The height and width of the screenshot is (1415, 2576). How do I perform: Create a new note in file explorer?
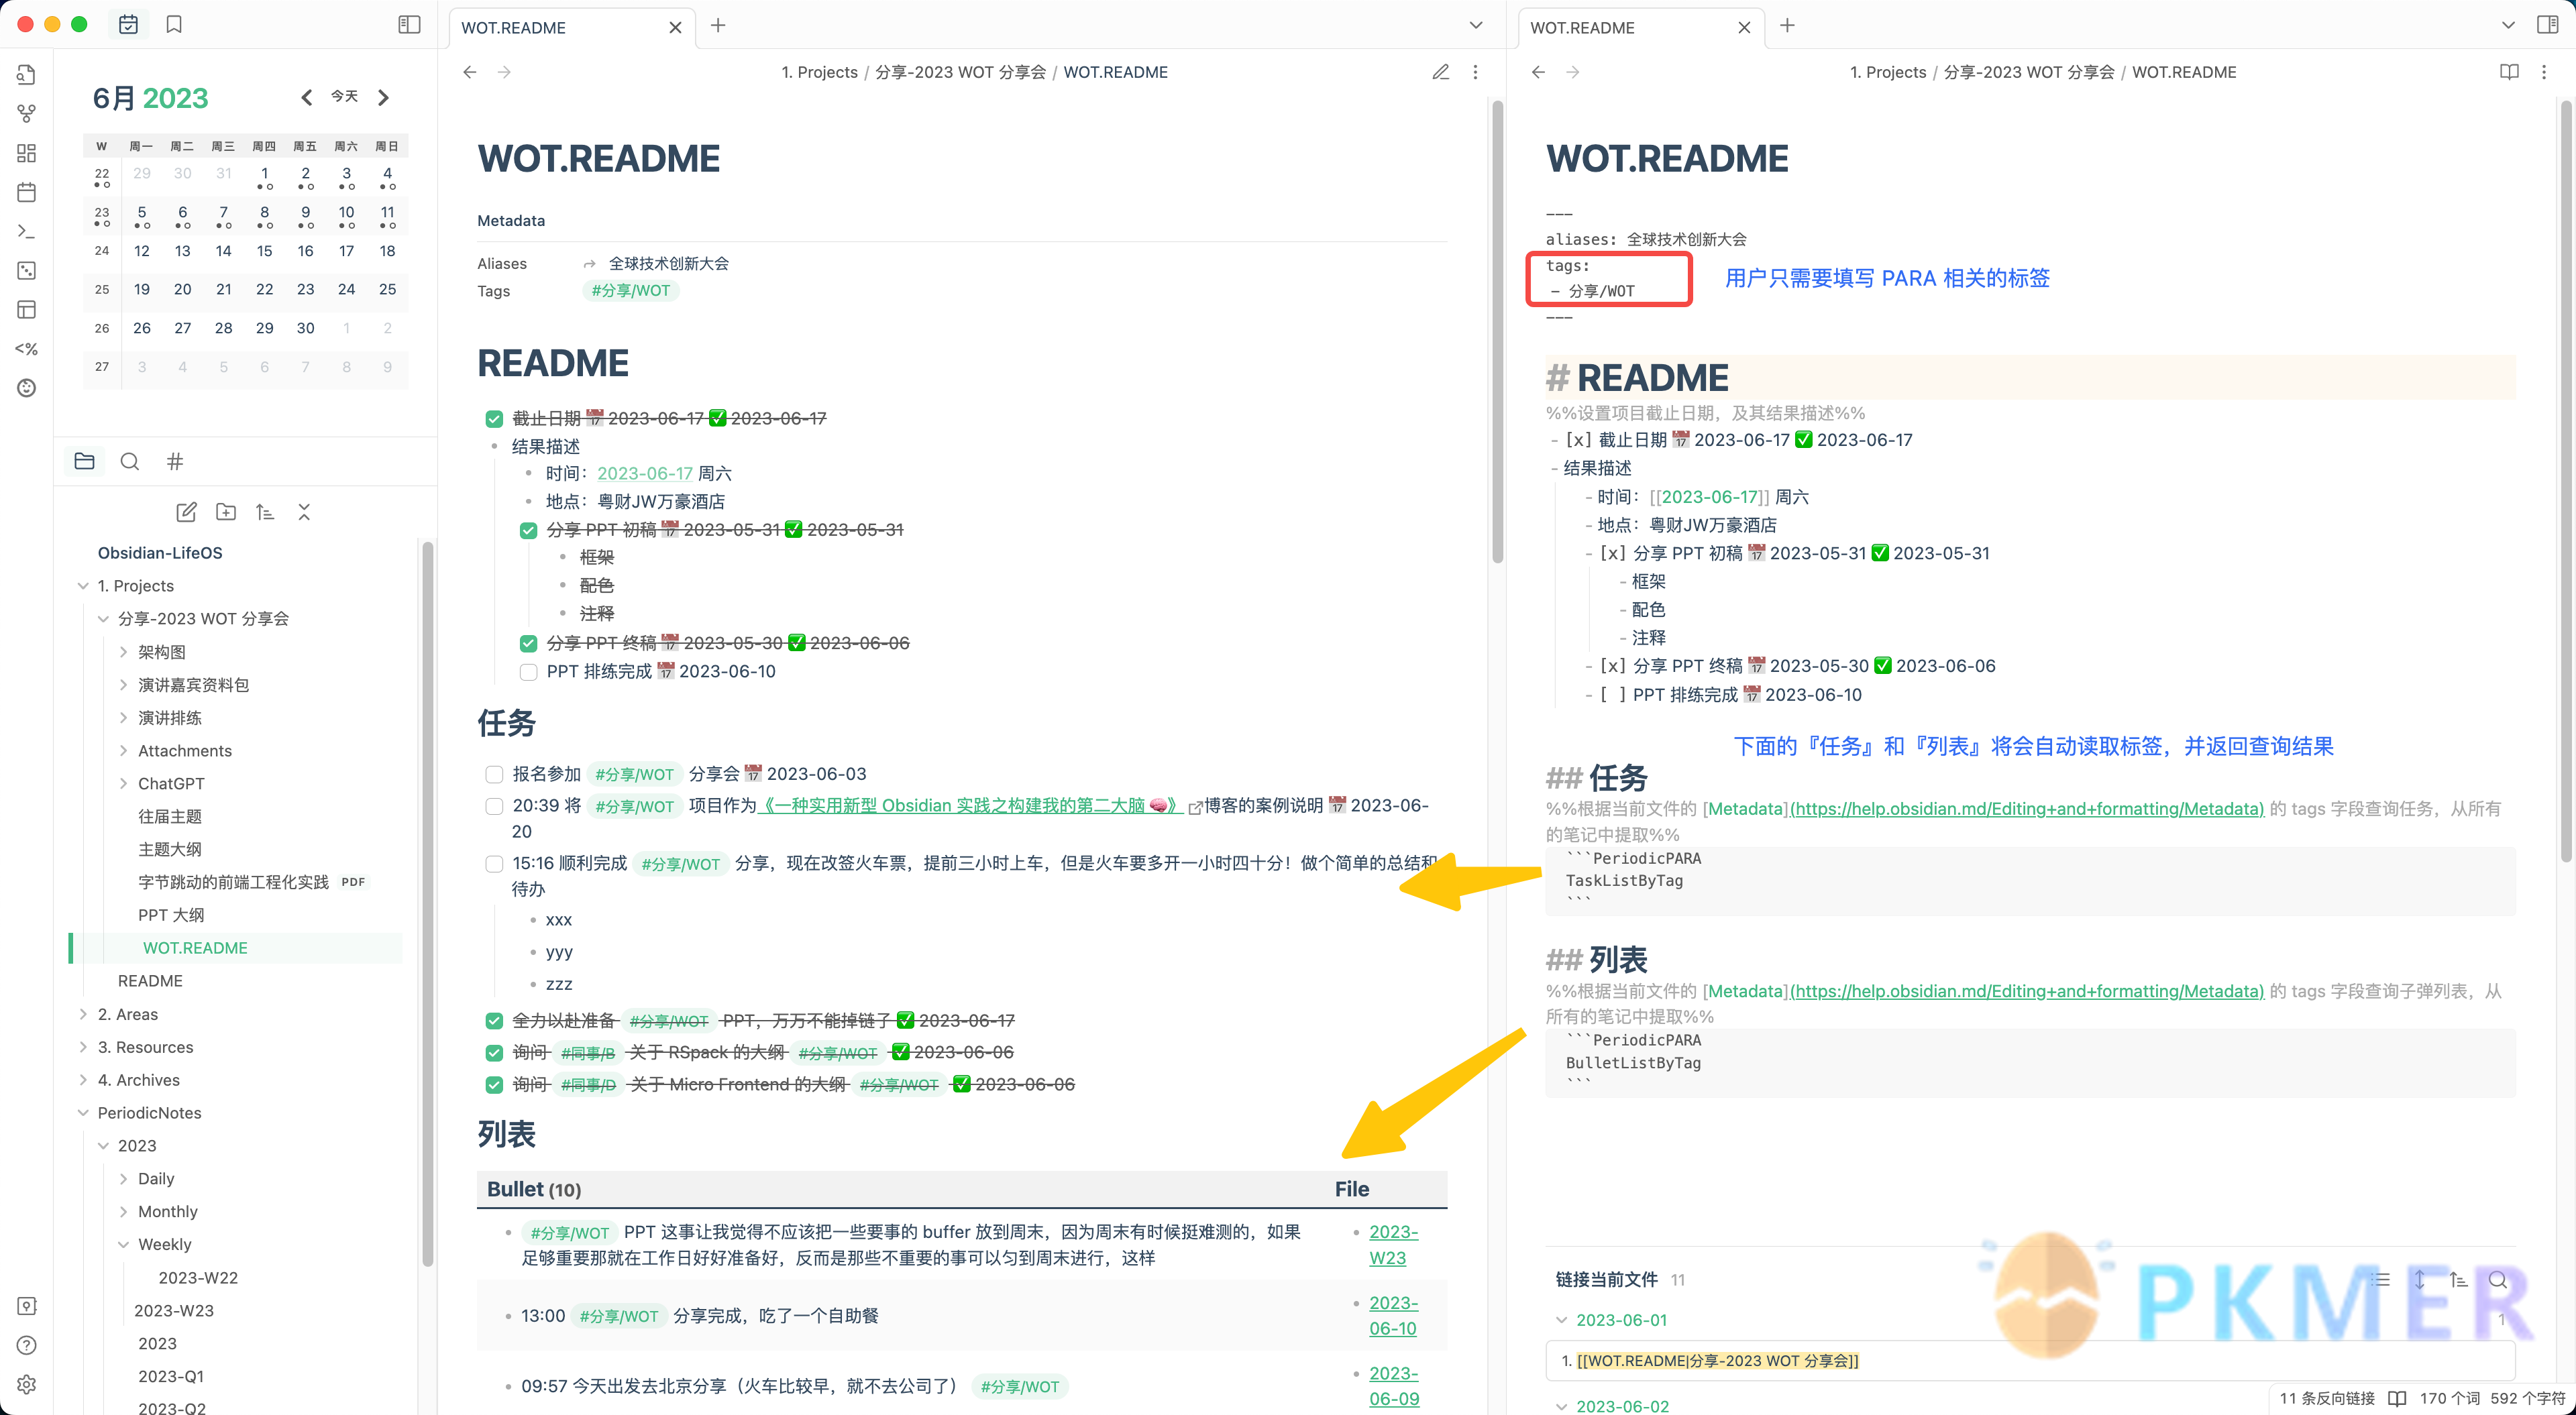click(186, 512)
